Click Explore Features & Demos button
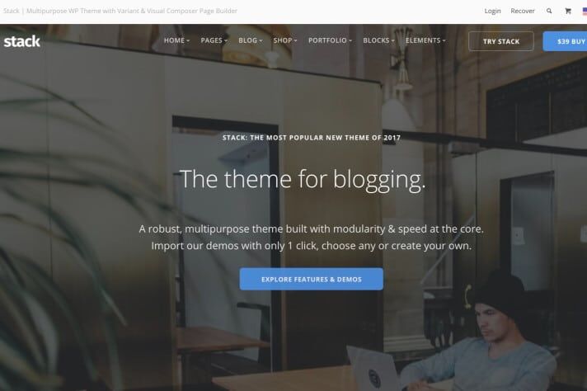 (x=311, y=279)
